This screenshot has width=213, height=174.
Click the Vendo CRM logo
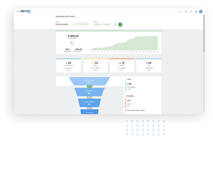click(25, 11)
